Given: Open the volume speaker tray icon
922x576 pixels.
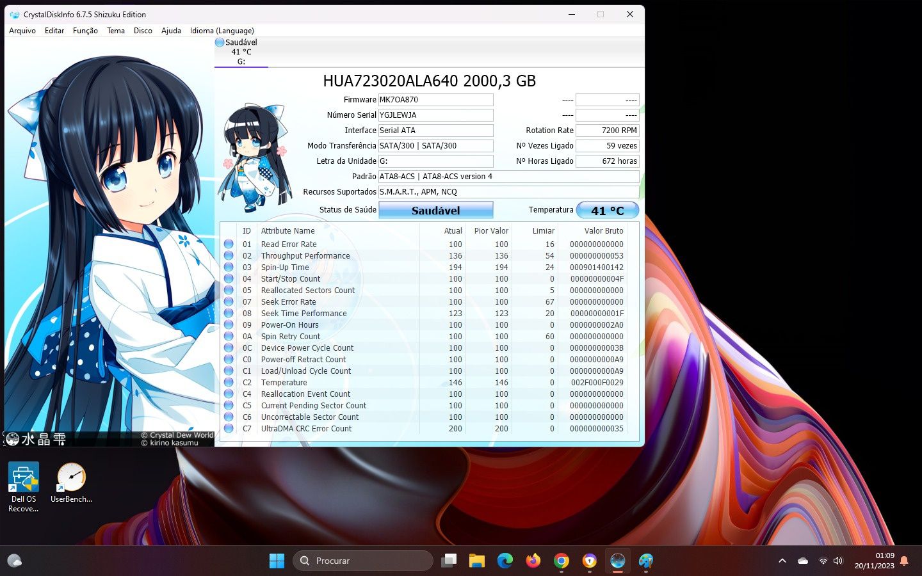Looking at the screenshot, I should (x=838, y=561).
